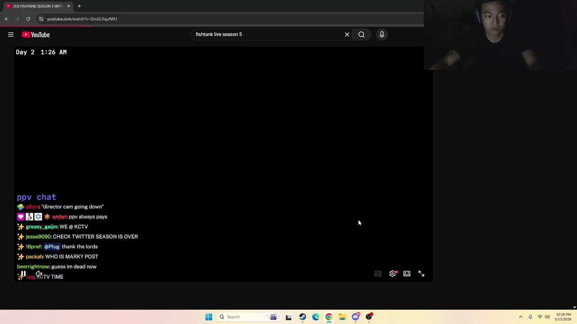Click the 'ppv always pays' message
Viewport: 577px width, 324px height.
coord(88,216)
